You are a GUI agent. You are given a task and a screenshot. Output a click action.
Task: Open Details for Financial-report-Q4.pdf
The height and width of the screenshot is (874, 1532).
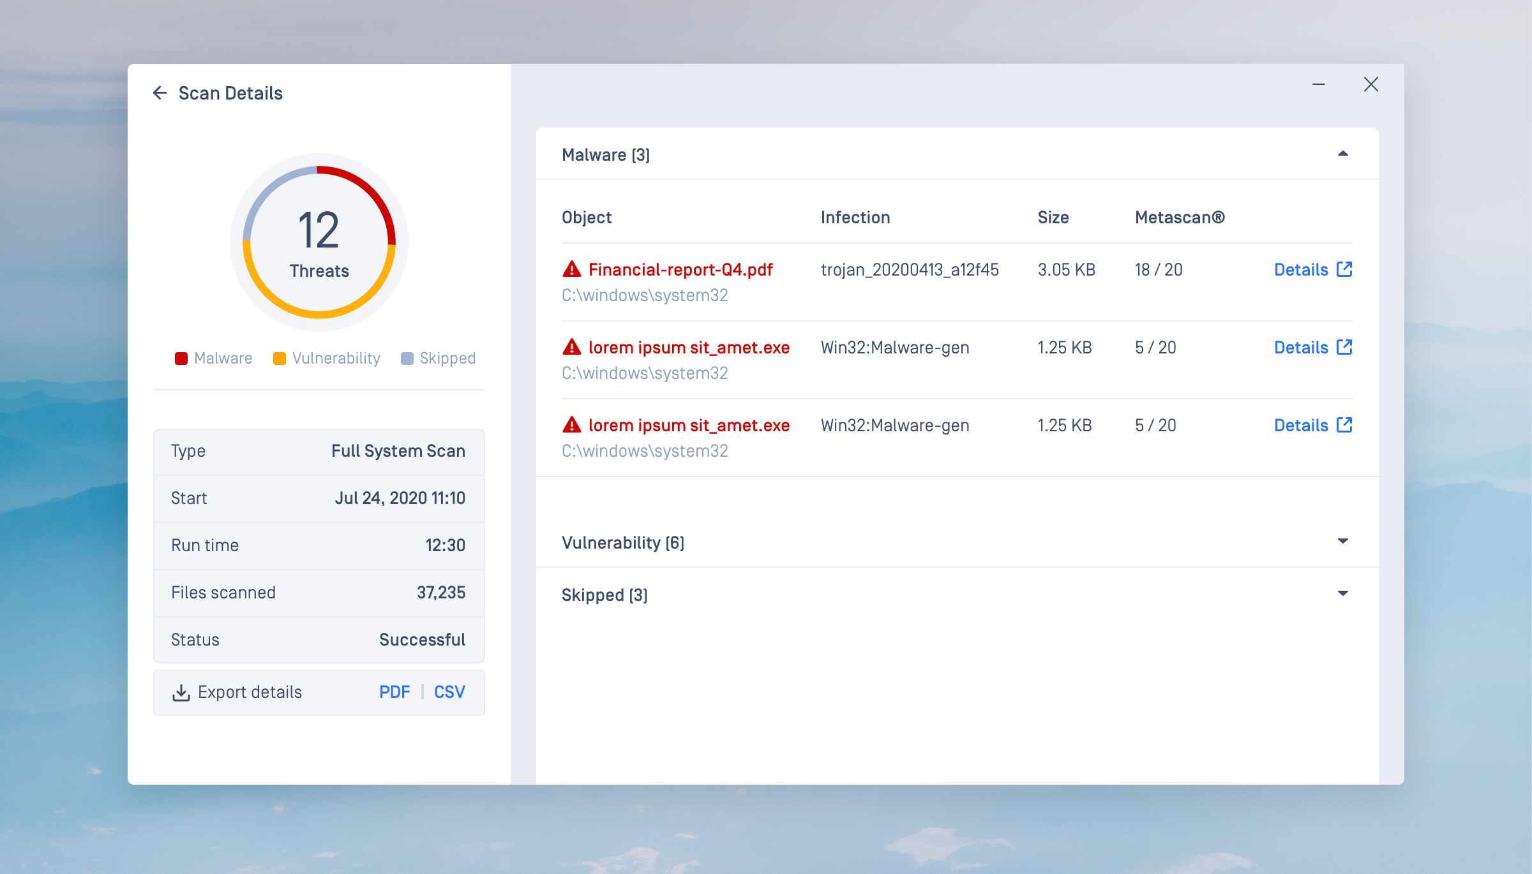[1301, 270]
